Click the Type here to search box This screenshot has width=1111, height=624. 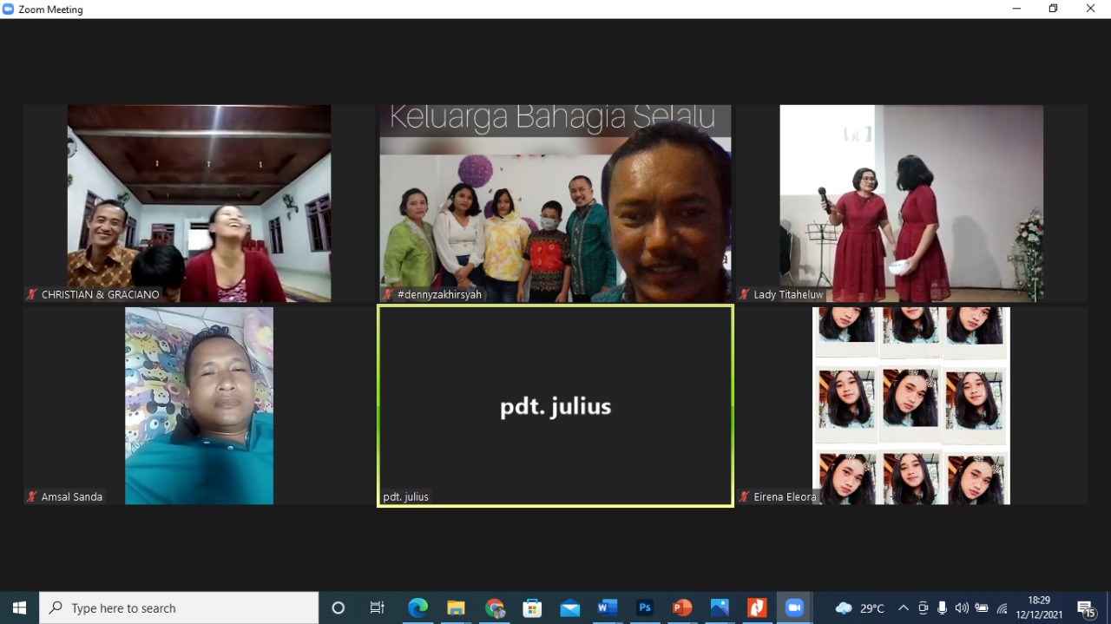tap(180, 608)
